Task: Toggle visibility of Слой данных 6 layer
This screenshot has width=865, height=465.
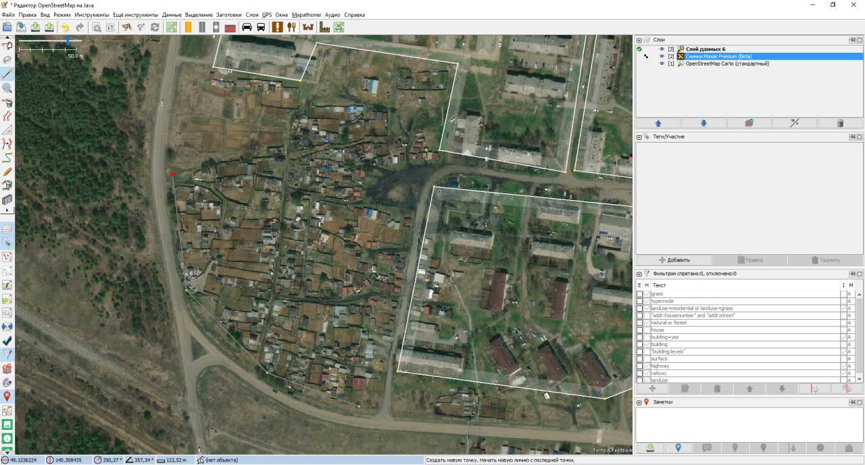Action: point(662,49)
